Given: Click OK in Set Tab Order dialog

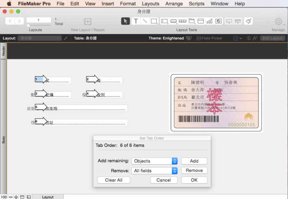Looking at the screenshot, I should [194, 180].
